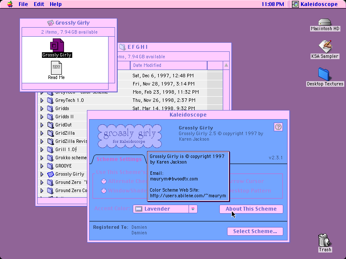Expand the Grokko scheme disclosure triangle
The image size is (346, 259).
pos(42,158)
